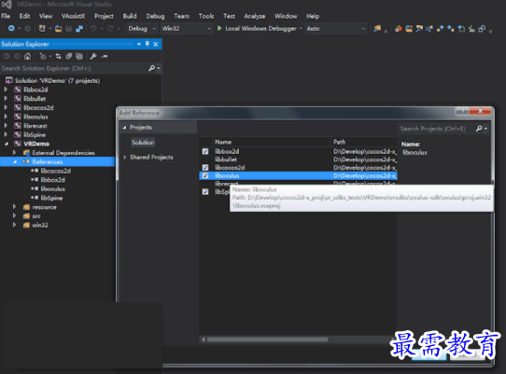
Task: Expand Shared Projects in Add Reference
Action: click(124, 158)
